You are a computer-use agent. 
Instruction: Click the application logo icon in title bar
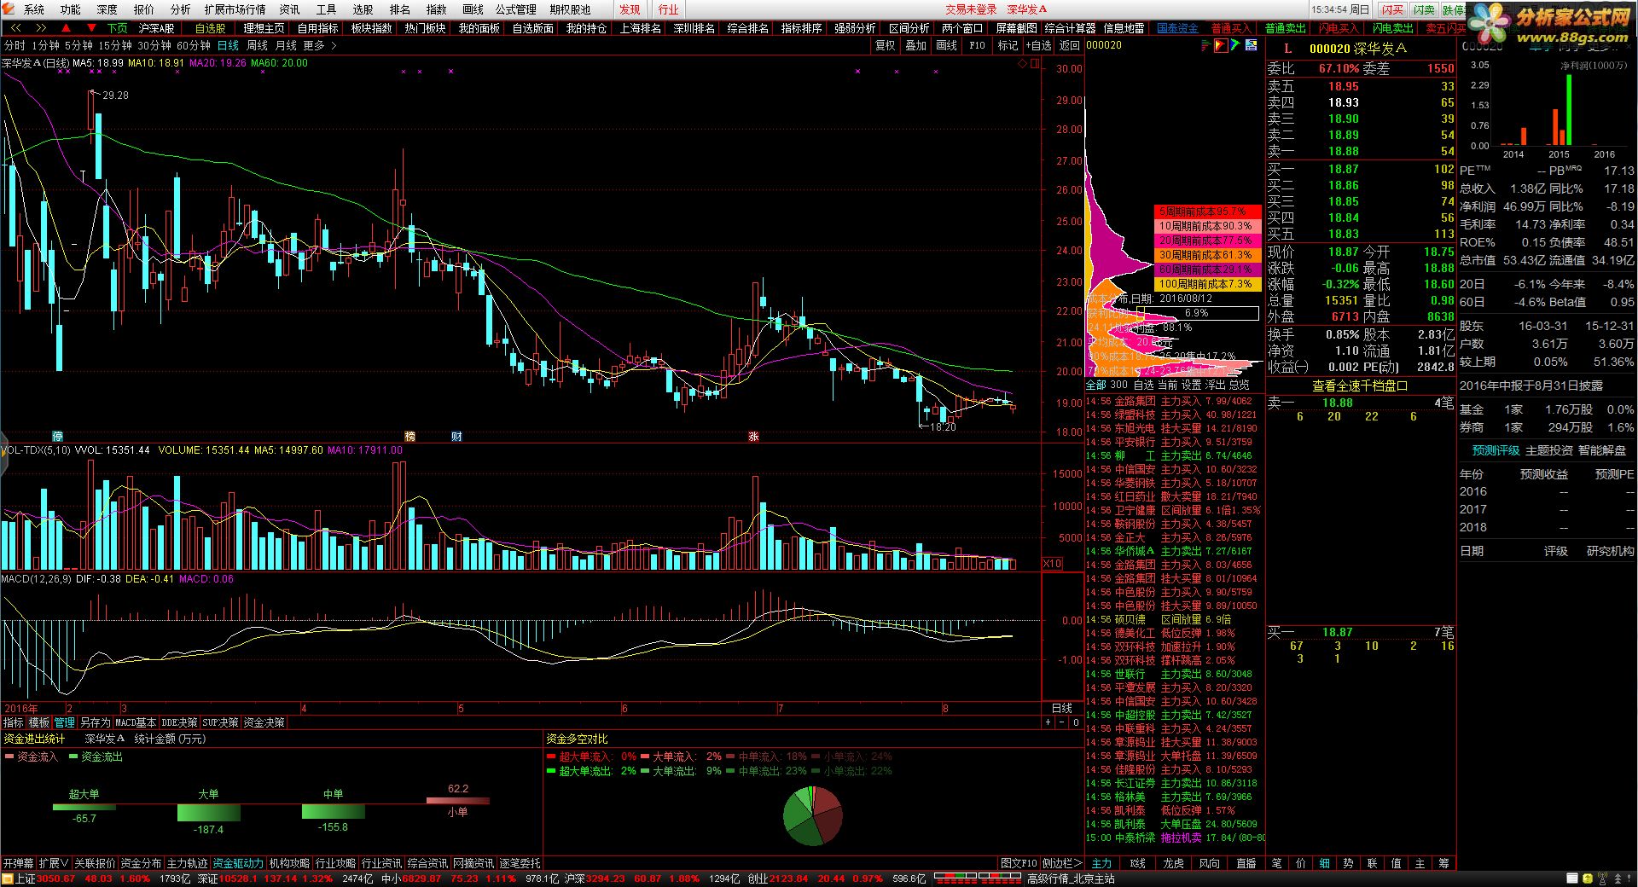click(9, 9)
